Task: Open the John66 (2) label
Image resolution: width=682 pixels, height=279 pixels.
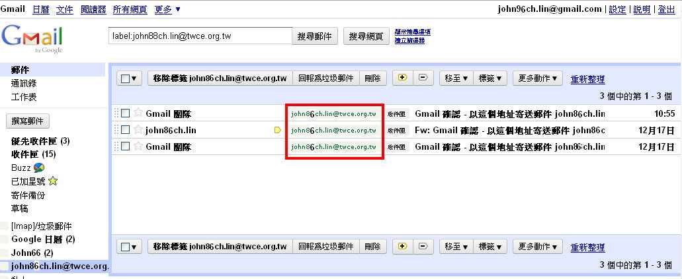Action: 32,253
